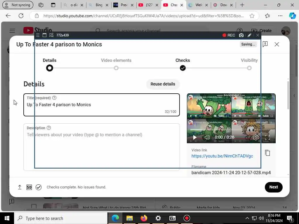Switch to the Bing browser tab
This screenshot has width=299, height=224.
coord(99,5)
